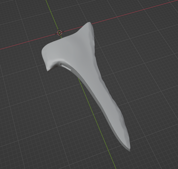
Task: Click the small white slot on the mesh
Action: pyautogui.click(x=66, y=67)
